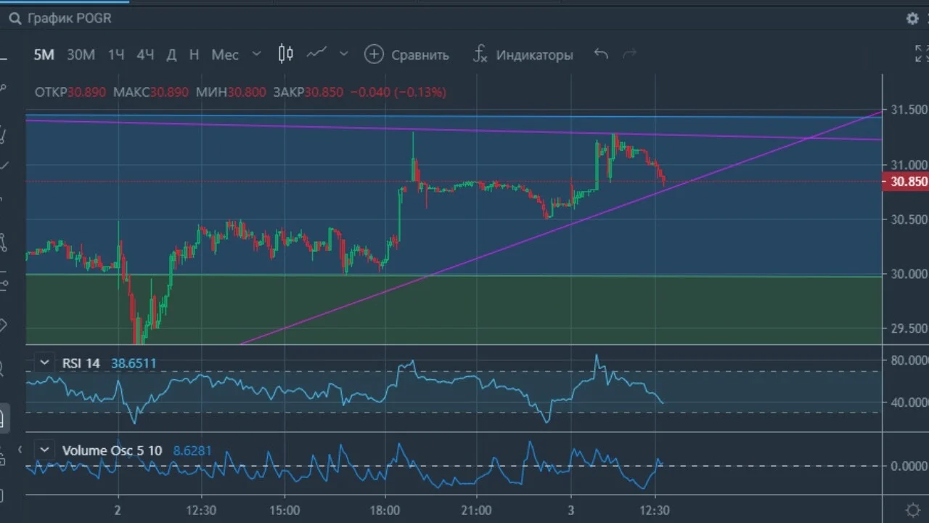Choose the Д daily timeframe
The image size is (929, 523).
pos(171,54)
